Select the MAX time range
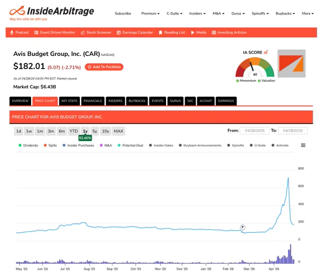 pos(119,131)
